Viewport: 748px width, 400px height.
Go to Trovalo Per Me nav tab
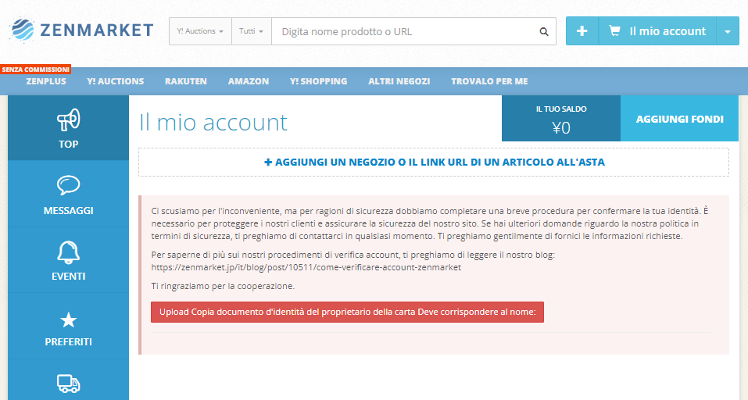tap(489, 81)
